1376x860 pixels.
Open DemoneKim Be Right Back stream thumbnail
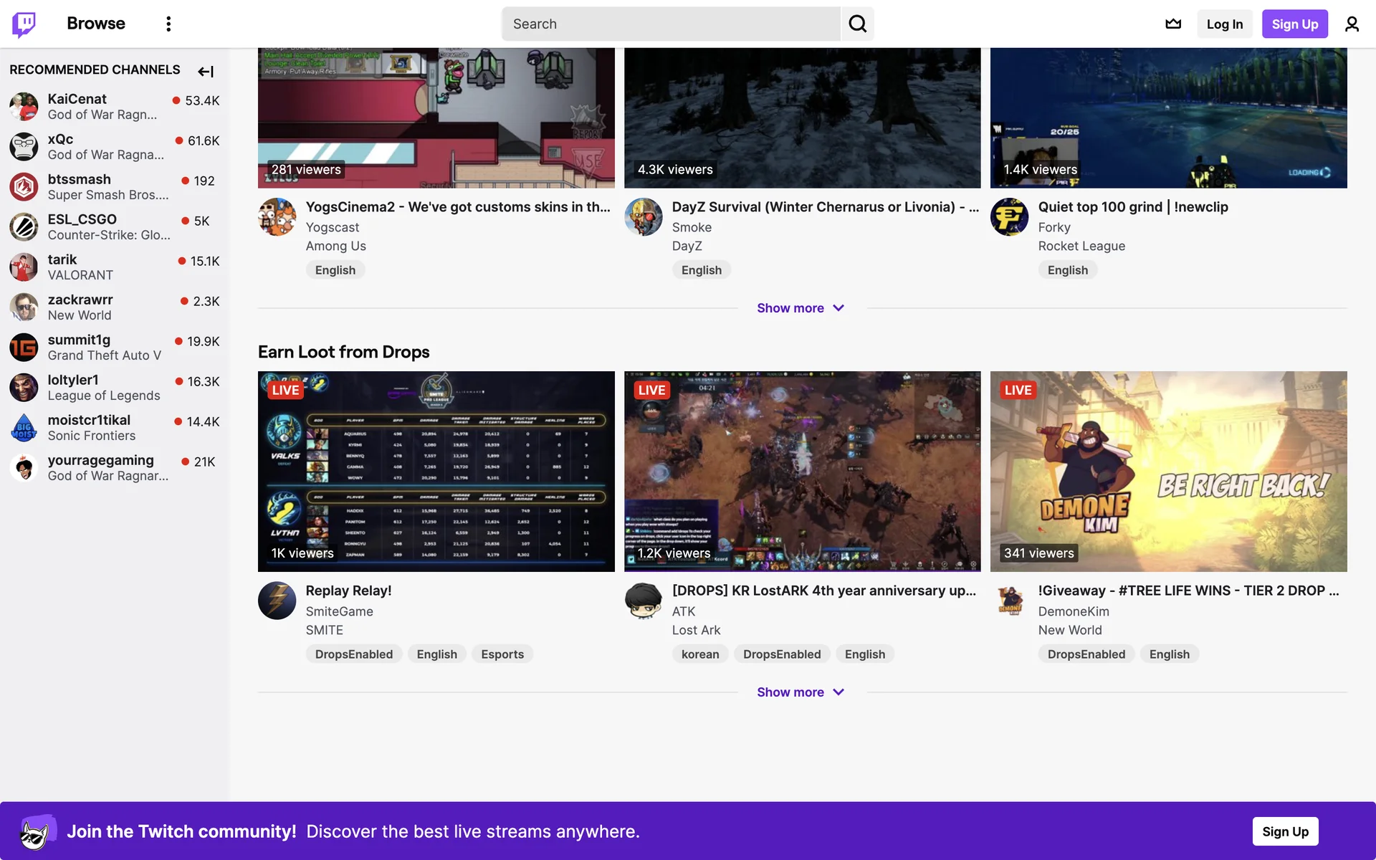pos(1168,471)
